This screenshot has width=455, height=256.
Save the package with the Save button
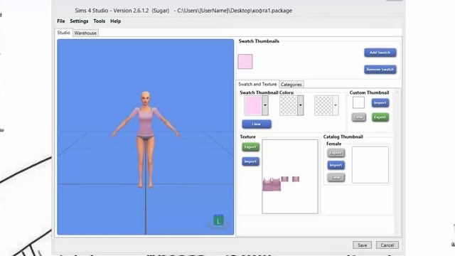point(362,245)
